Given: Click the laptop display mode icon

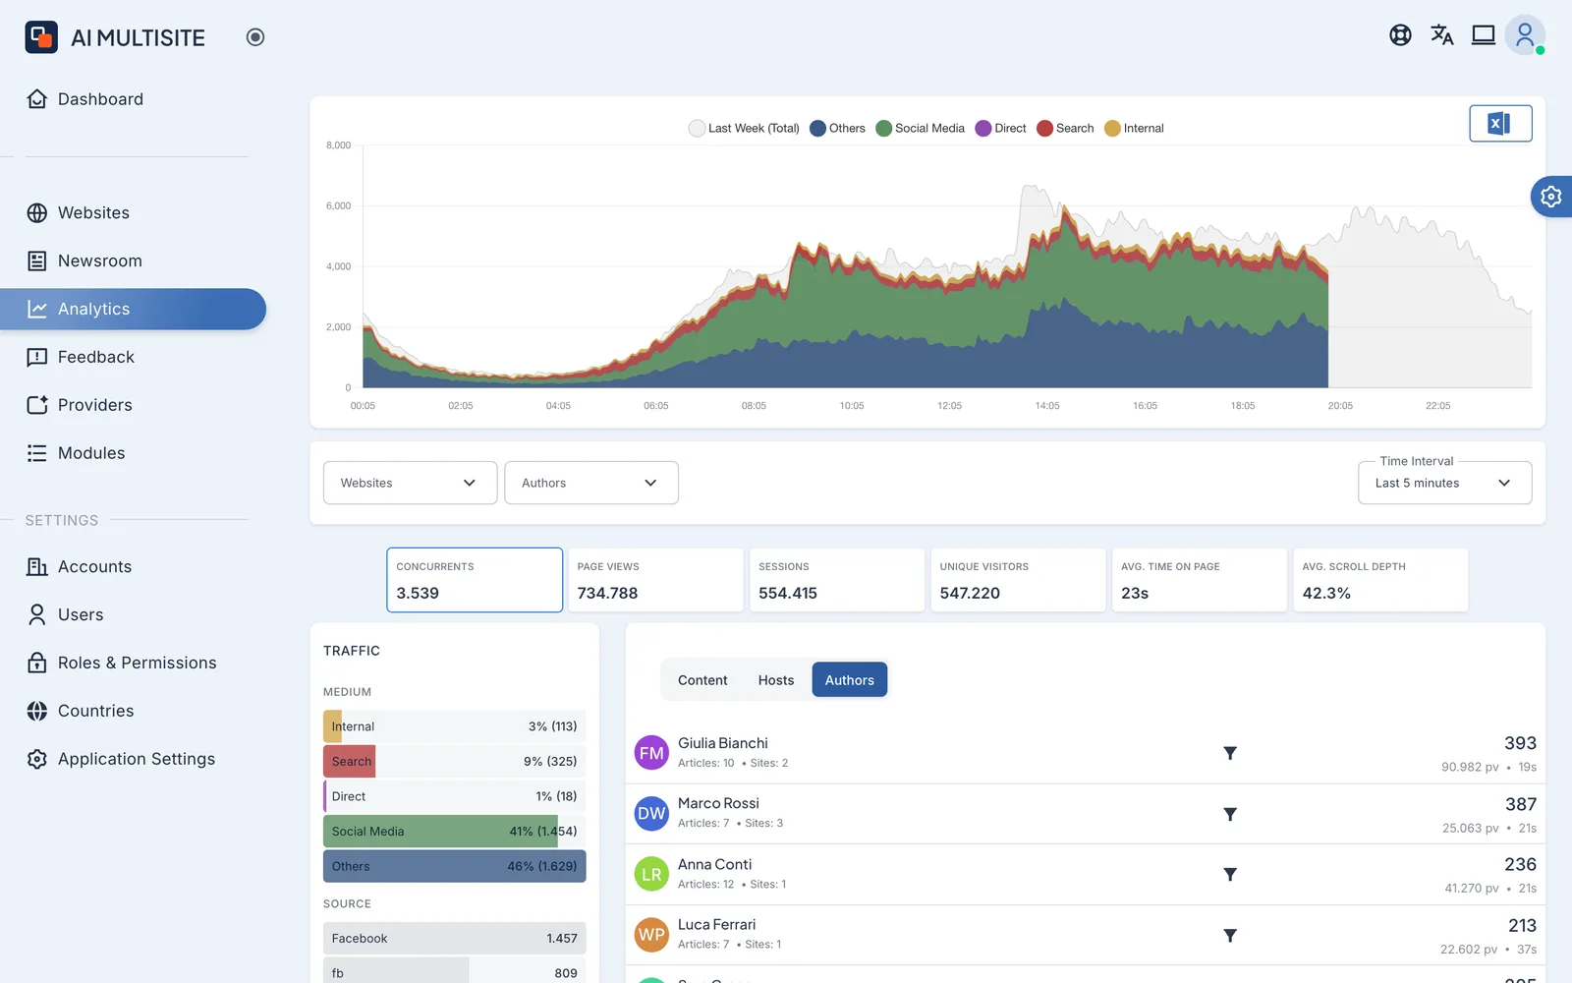Looking at the screenshot, I should (x=1484, y=35).
